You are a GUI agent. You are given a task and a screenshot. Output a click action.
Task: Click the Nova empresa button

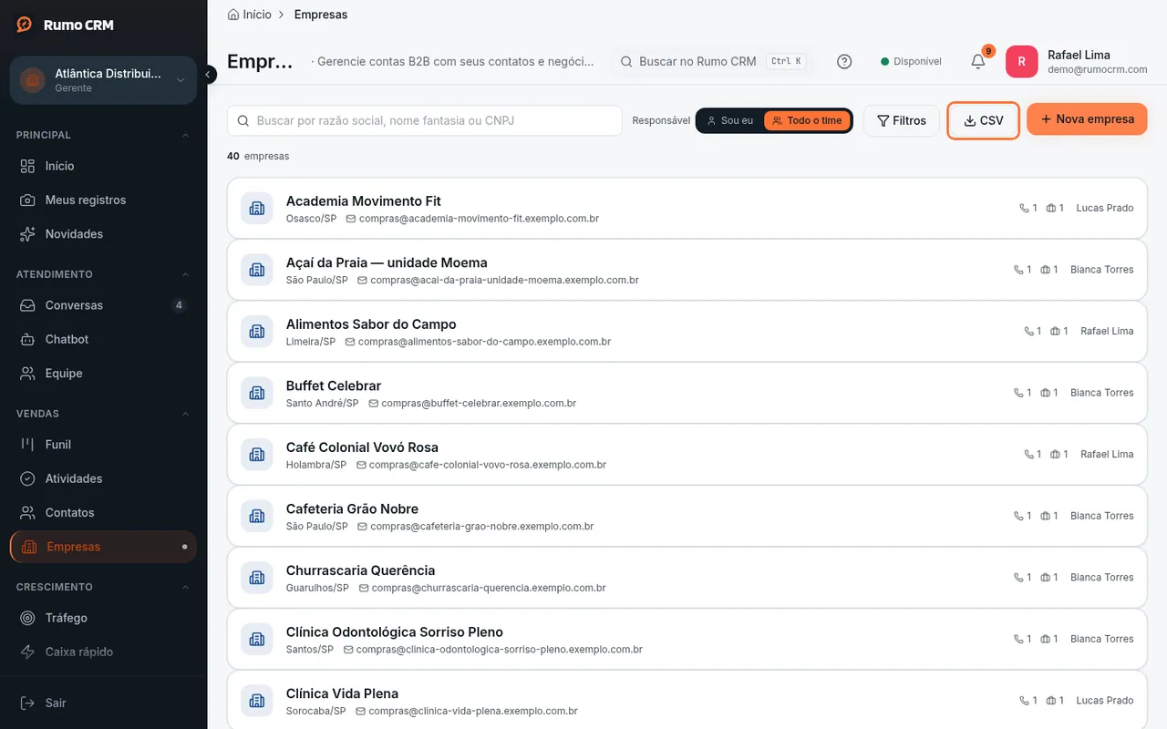pyautogui.click(x=1087, y=119)
